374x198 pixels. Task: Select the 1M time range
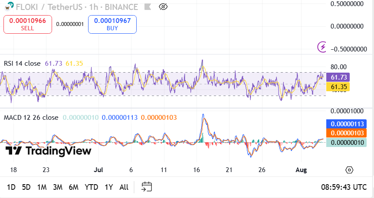(42, 187)
